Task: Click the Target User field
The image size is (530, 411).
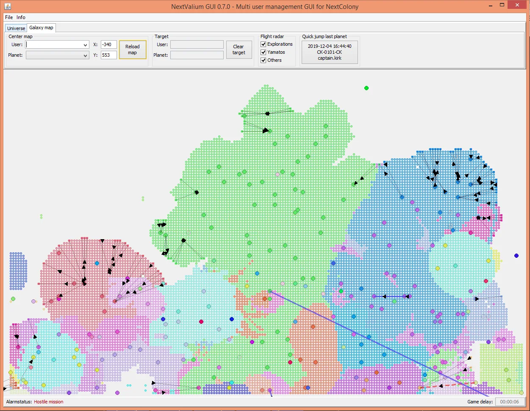Action: [x=197, y=44]
